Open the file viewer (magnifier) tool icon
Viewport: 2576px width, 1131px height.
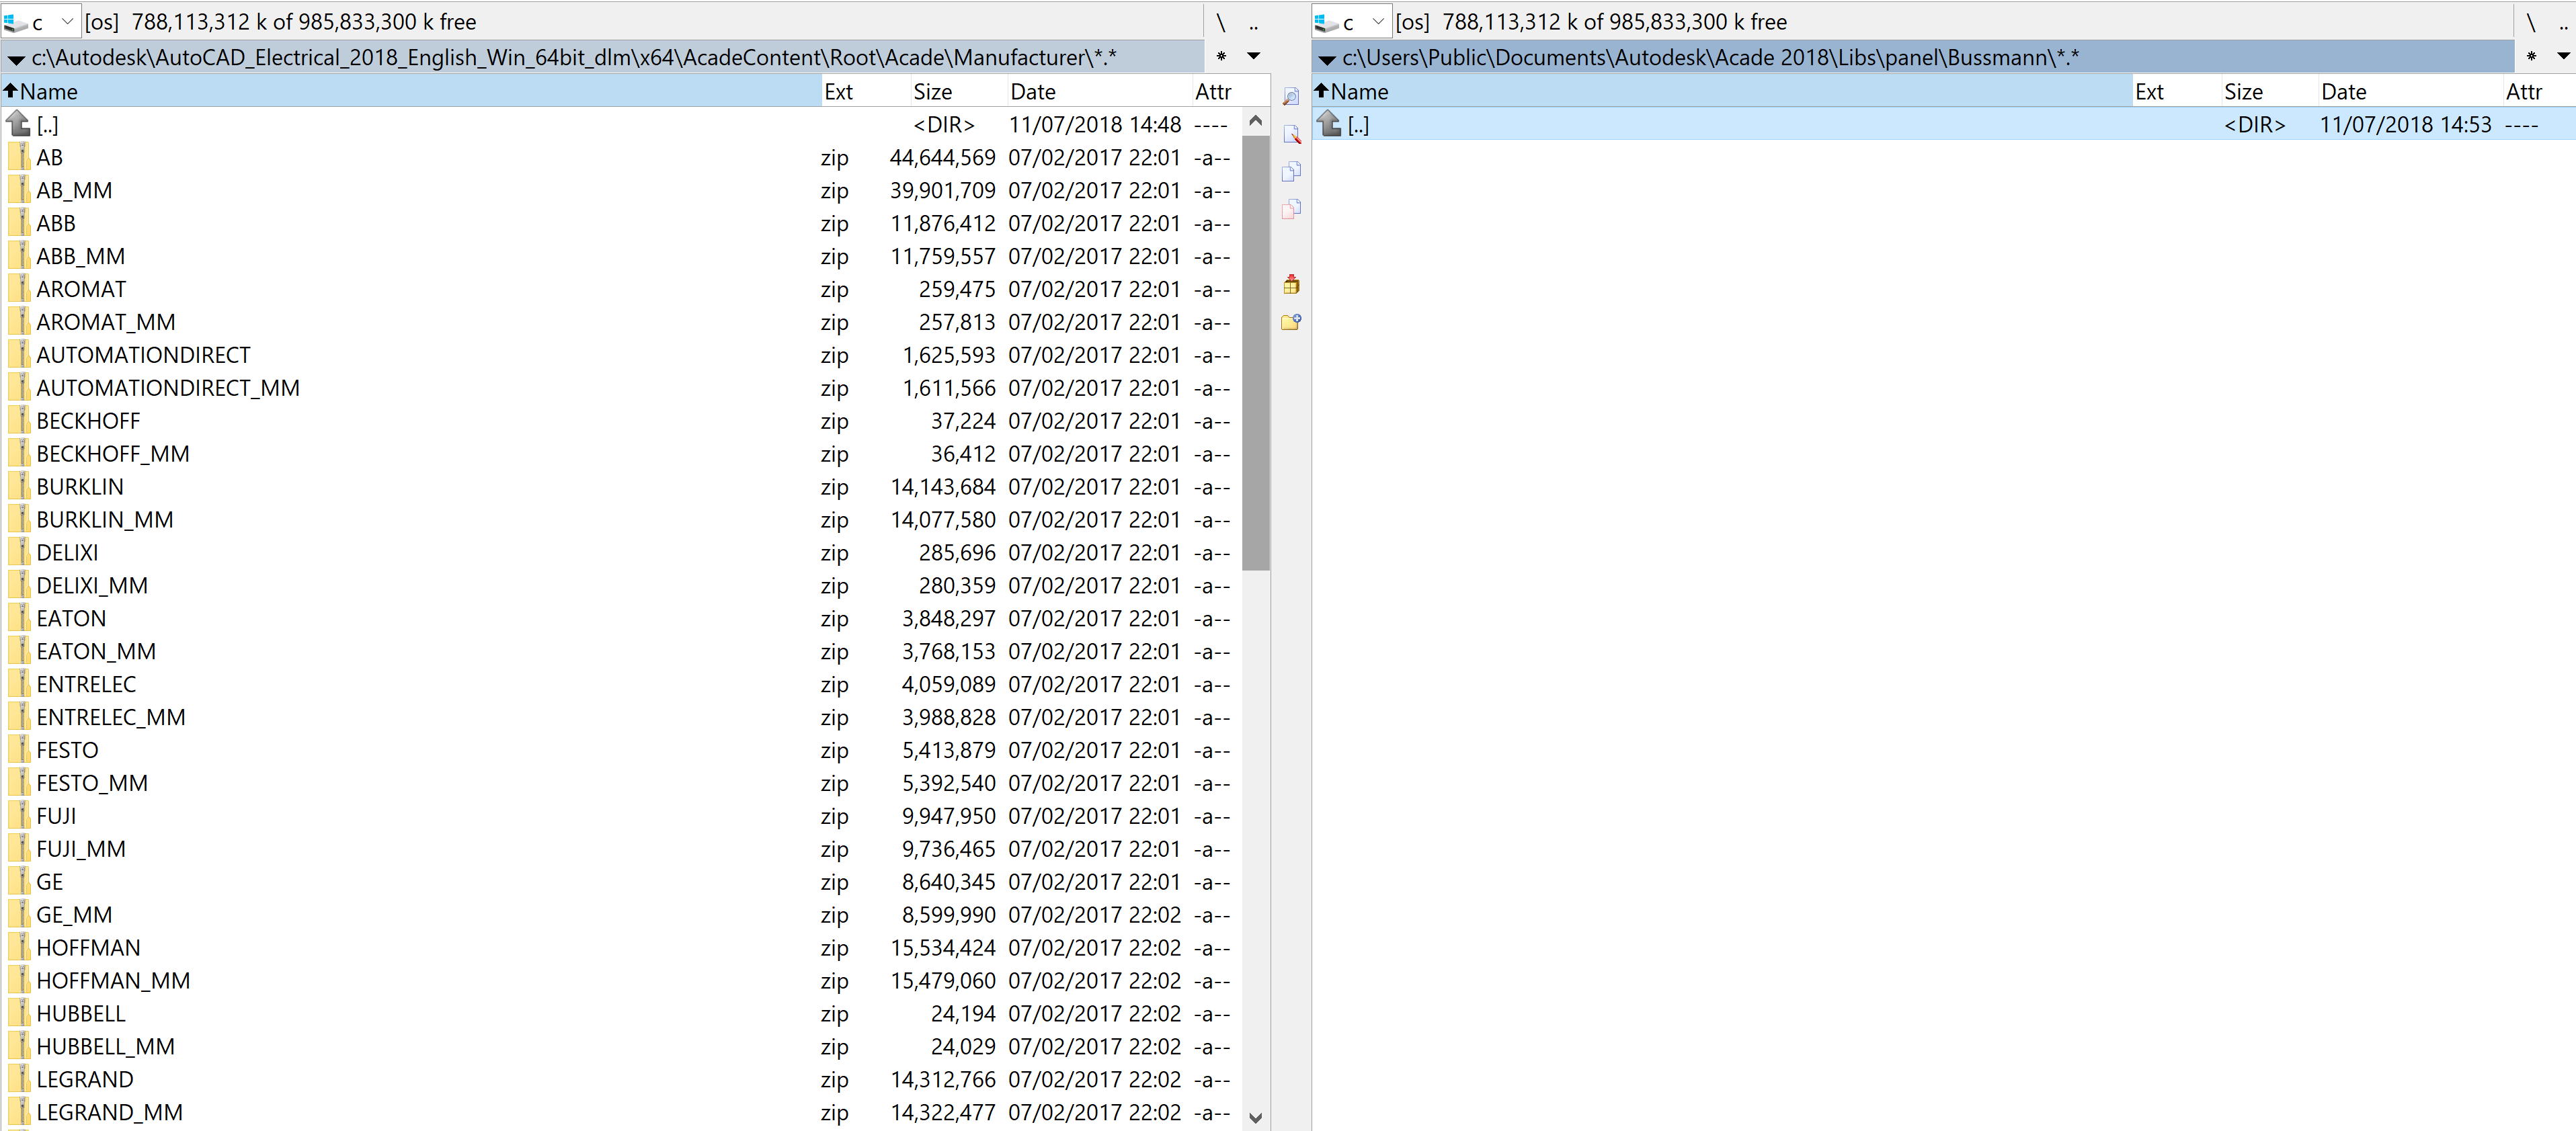pyautogui.click(x=1291, y=97)
